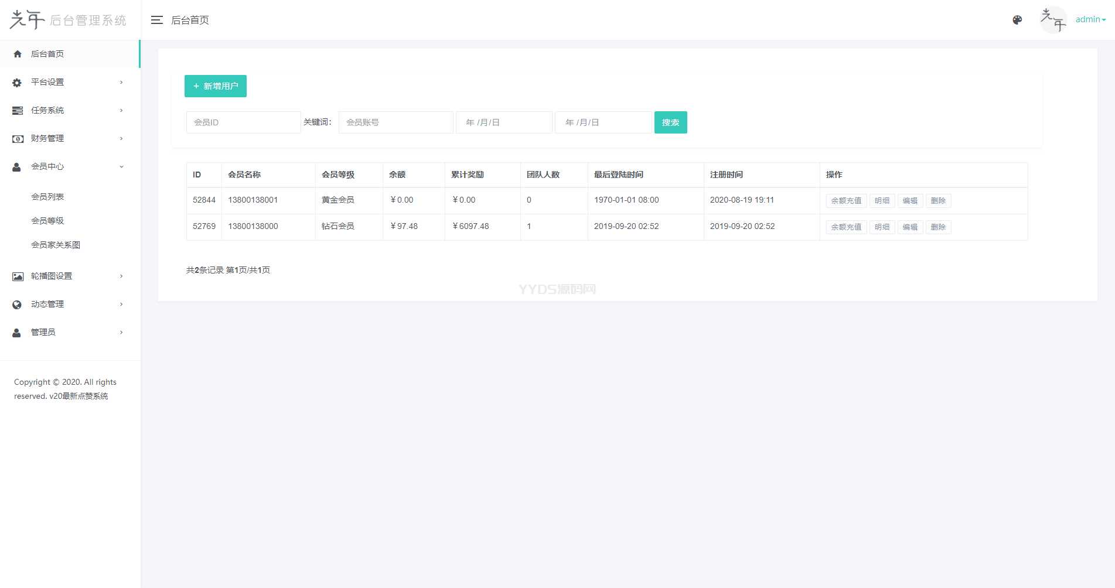Click the home icon beside 后台首页
Viewport: 1115px width, 588px height.
(x=18, y=54)
